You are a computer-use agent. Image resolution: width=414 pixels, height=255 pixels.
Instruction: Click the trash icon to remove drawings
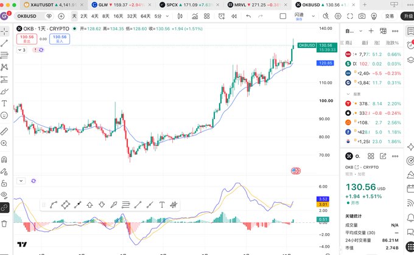pos(4,224)
